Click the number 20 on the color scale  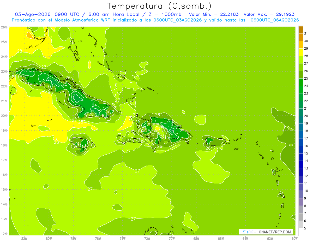click(306, 116)
